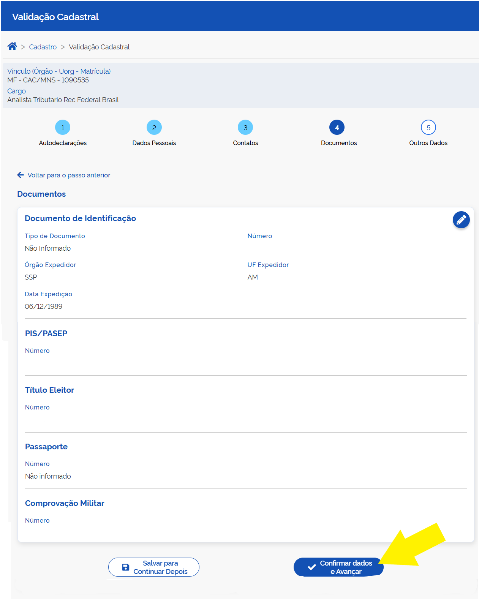Screen dimensions: 479x599
Task: Select the step 4 circle for Documentos
Action: click(x=337, y=128)
